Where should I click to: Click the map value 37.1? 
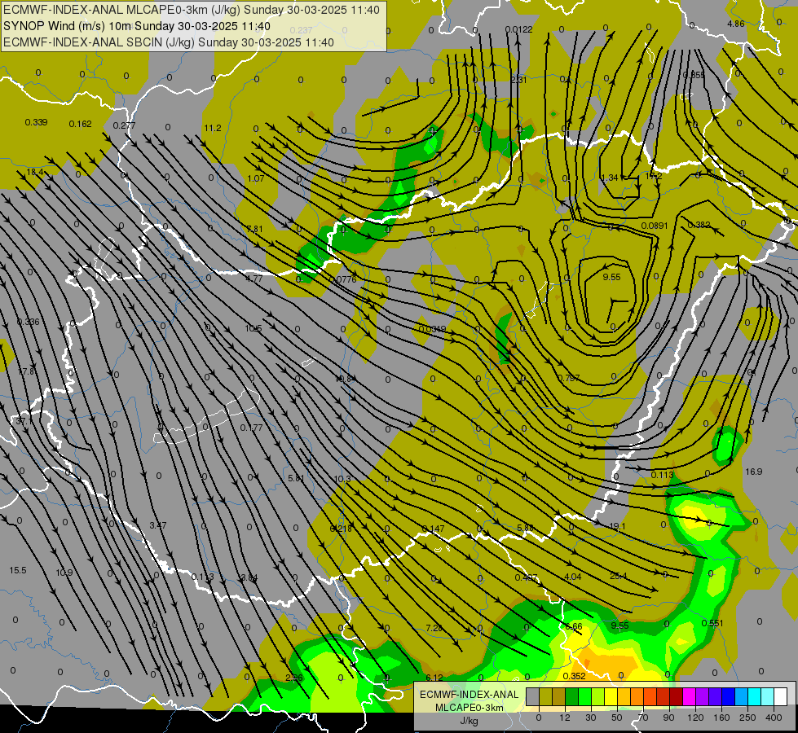[24, 422]
